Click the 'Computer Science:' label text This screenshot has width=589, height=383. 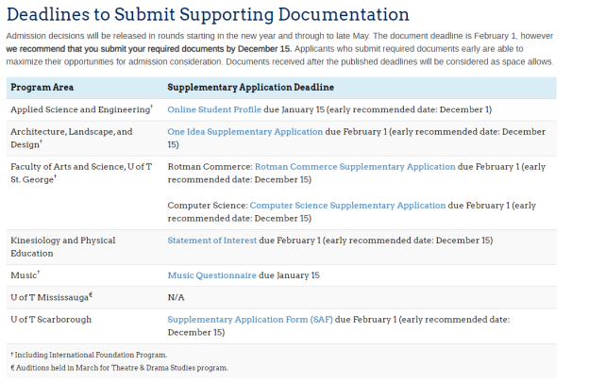point(208,205)
